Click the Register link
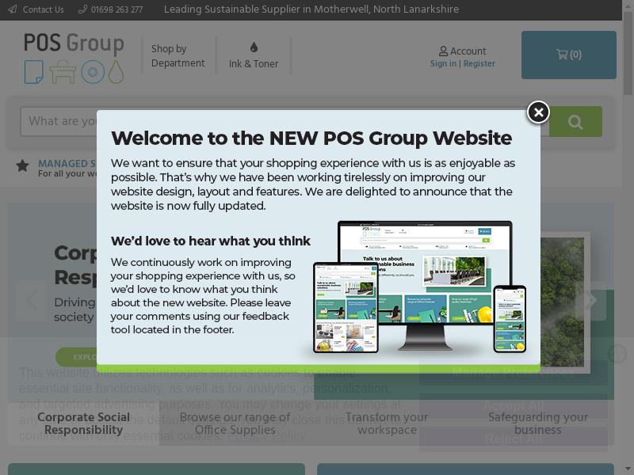The height and width of the screenshot is (475, 634). (479, 64)
